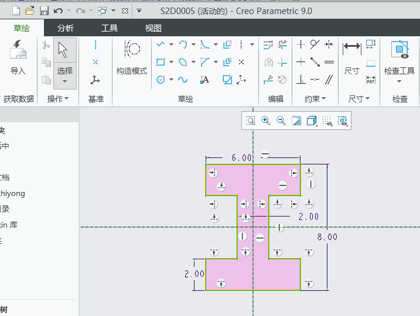Screen dimensions: 420x316
Task: Select the 6.00 width dimension
Action: (241, 157)
